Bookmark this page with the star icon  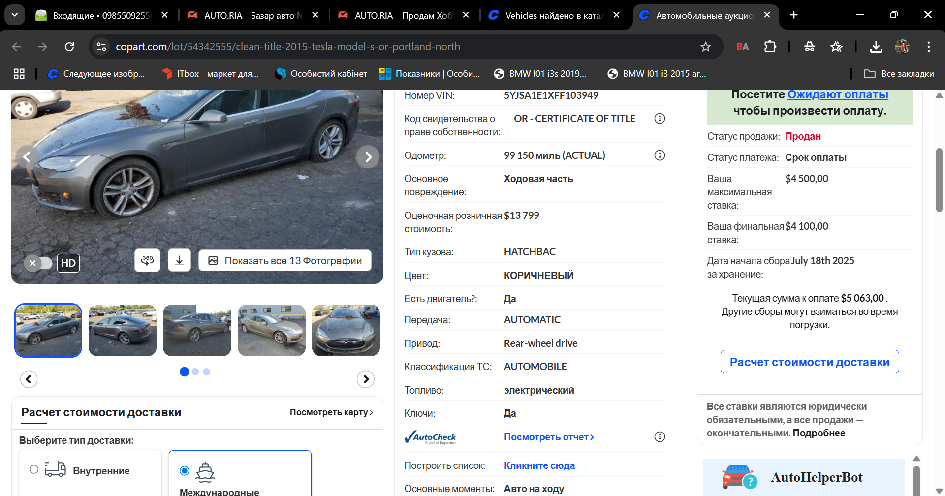pyautogui.click(x=705, y=47)
